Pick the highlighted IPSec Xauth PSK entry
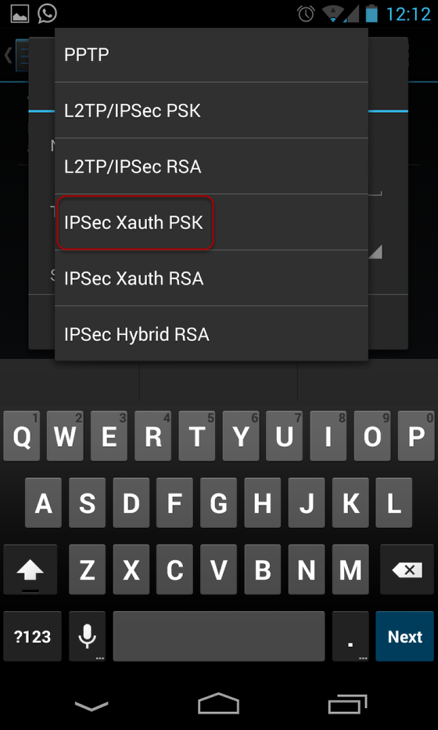 pos(211,222)
